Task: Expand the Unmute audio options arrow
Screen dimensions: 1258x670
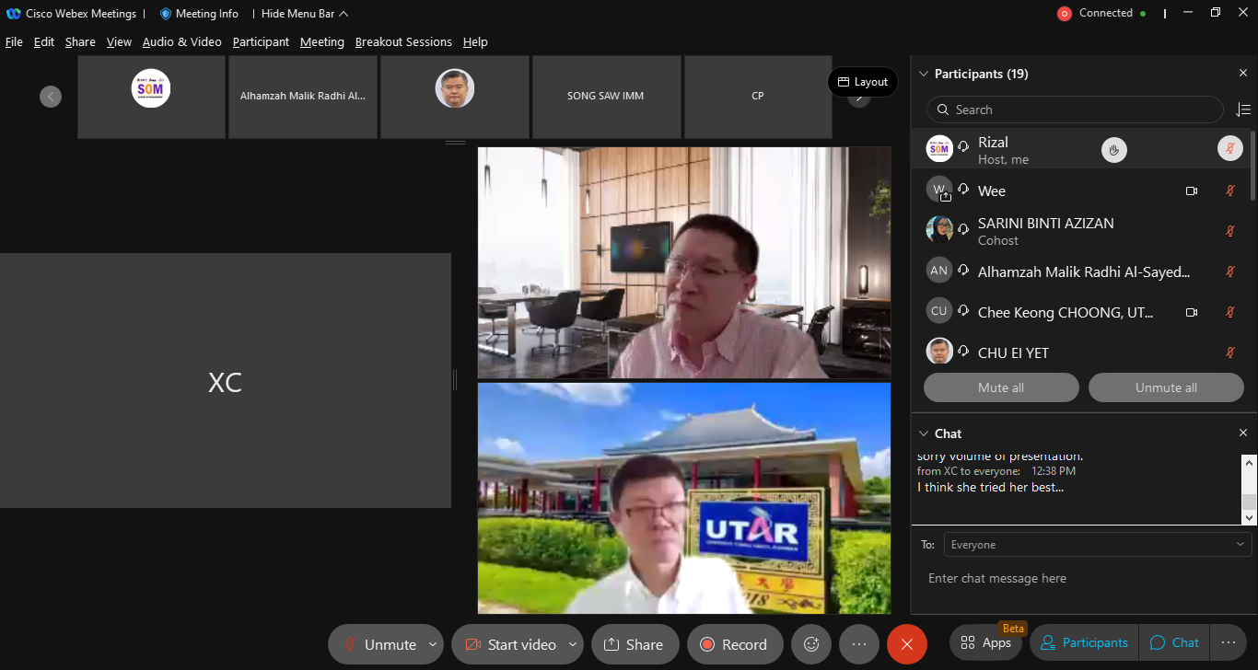Action: click(433, 644)
